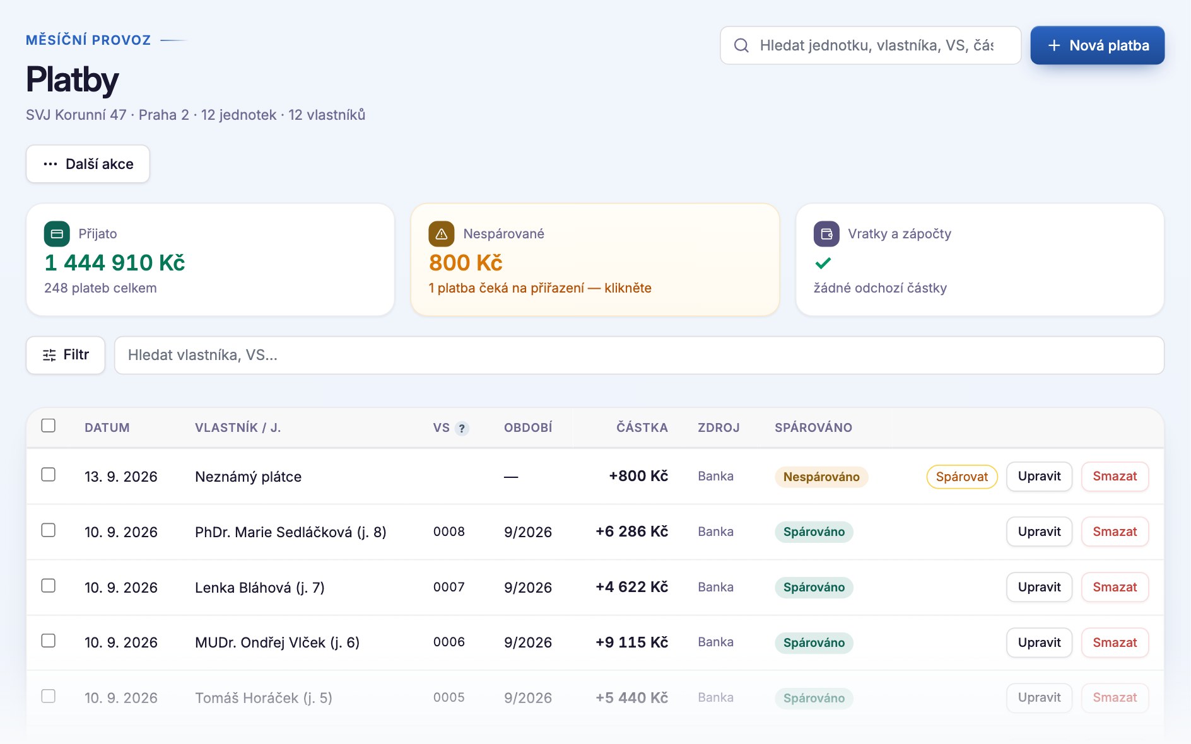Click the Nespárováno status badge
The image size is (1191, 744).
[x=821, y=477]
